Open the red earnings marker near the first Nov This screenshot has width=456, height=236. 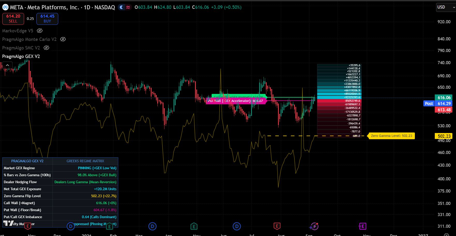point(28,226)
